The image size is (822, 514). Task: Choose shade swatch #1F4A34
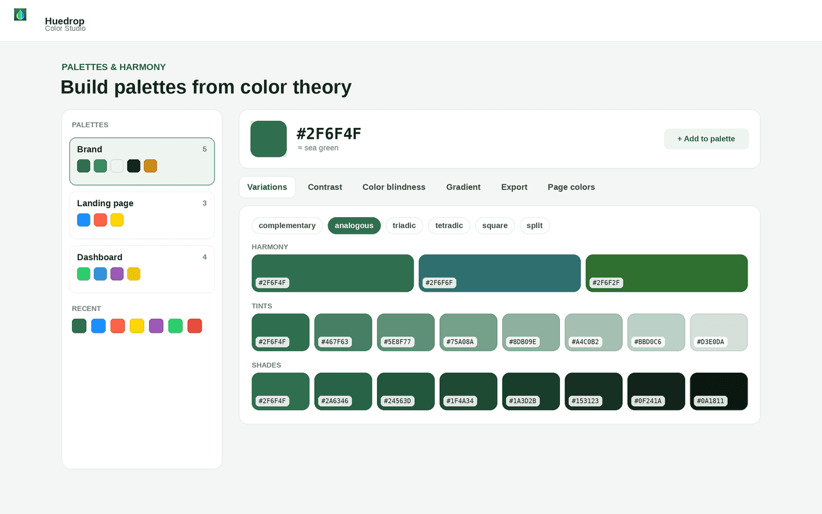click(468, 391)
